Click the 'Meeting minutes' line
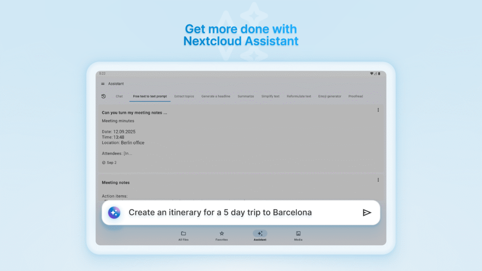Image resolution: width=482 pixels, height=271 pixels. tap(118, 121)
